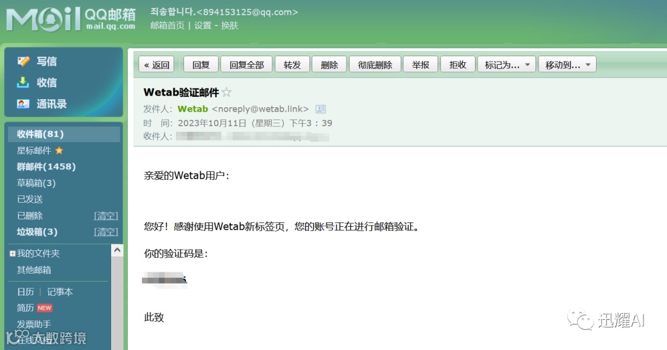Click the 彻底删除 button

375,65
